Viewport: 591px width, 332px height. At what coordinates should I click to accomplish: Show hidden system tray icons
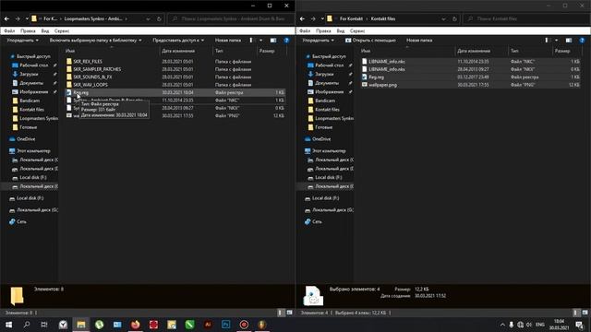point(502,325)
